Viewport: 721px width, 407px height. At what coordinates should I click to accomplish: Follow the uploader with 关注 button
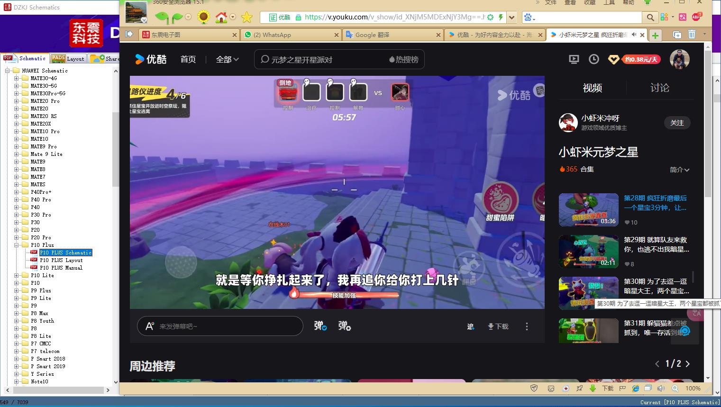[677, 123]
